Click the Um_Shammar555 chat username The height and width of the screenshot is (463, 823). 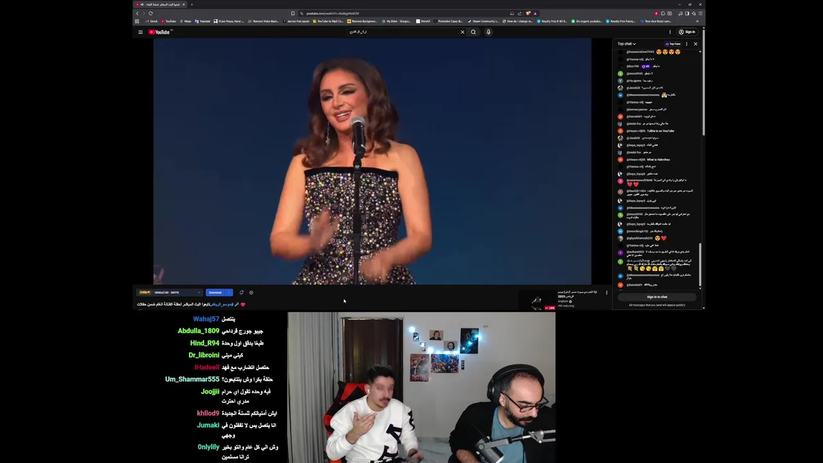click(x=192, y=379)
